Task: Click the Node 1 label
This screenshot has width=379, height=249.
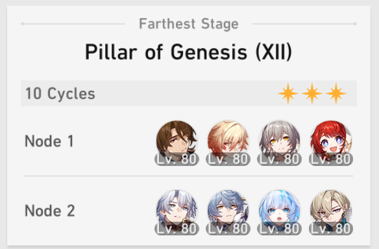Action: point(49,141)
